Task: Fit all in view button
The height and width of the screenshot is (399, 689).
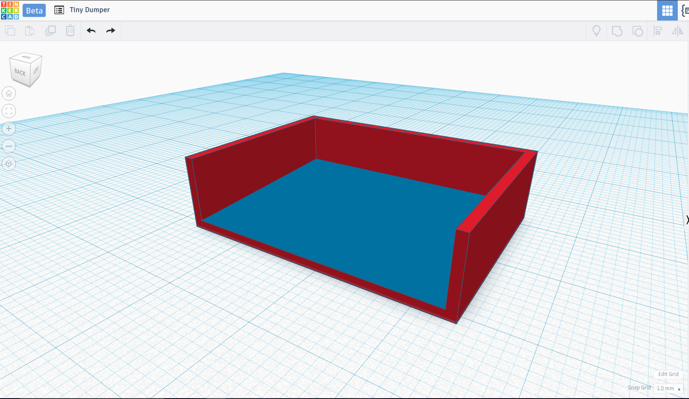Action: (9, 111)
